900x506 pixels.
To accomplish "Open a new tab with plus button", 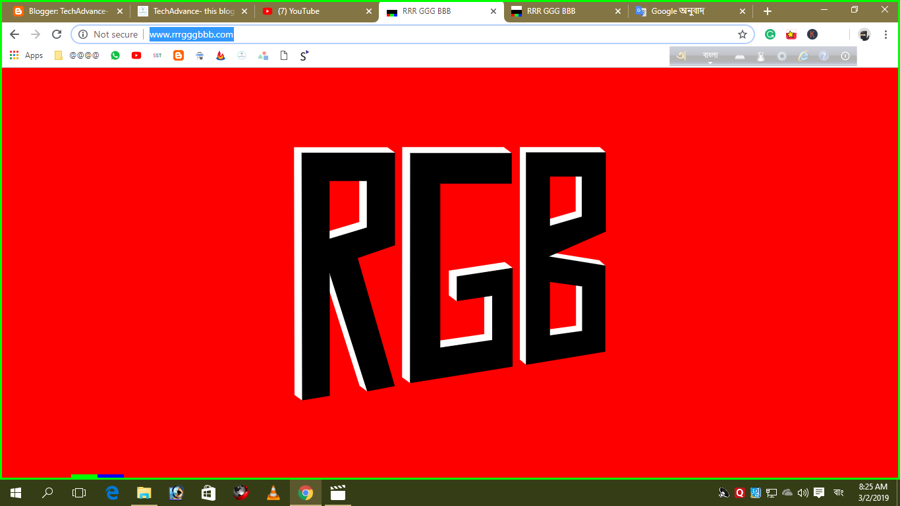I will [x=767, y=11].
